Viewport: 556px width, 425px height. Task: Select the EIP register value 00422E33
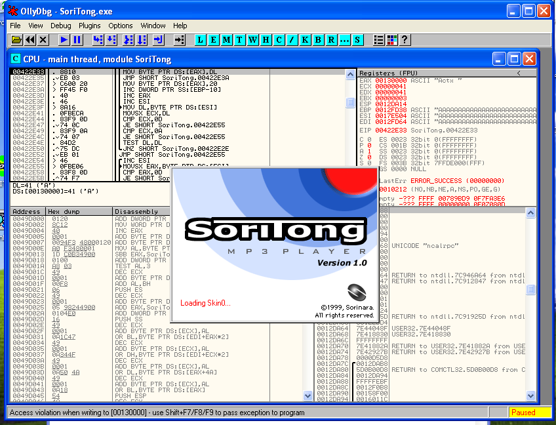point(391,131)
